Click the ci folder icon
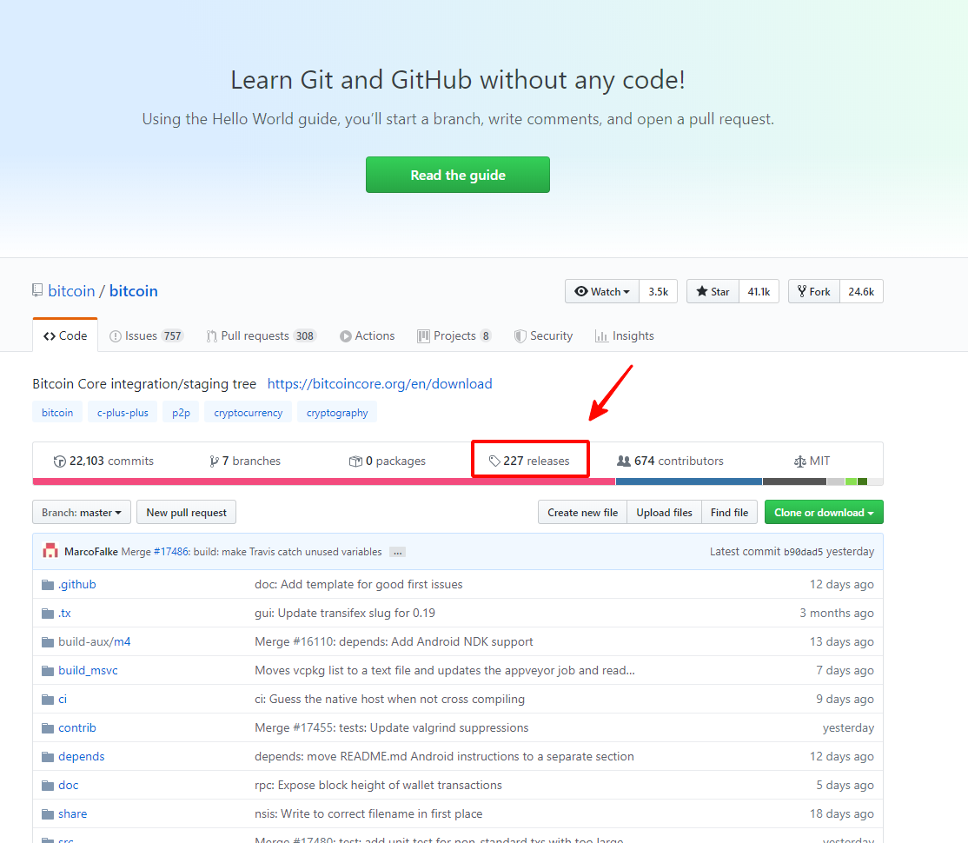 [48, 699]
